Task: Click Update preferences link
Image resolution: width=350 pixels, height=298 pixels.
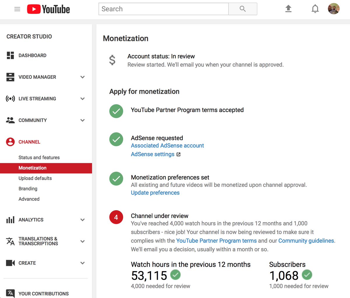Action: point(155,193)
